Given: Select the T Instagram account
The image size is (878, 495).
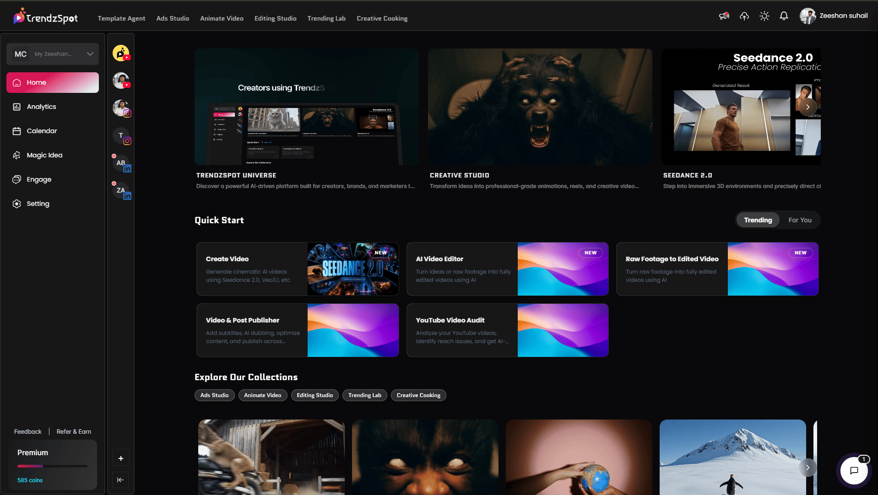Looking at the screenshot, I should click(x=121, y=136).
